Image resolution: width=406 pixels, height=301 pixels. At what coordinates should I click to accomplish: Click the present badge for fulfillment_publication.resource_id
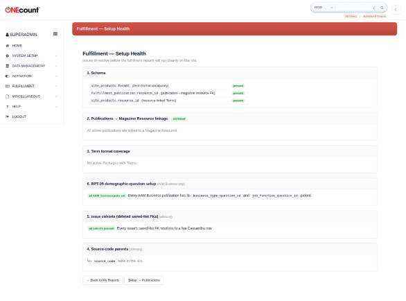(x=238, y=93)
